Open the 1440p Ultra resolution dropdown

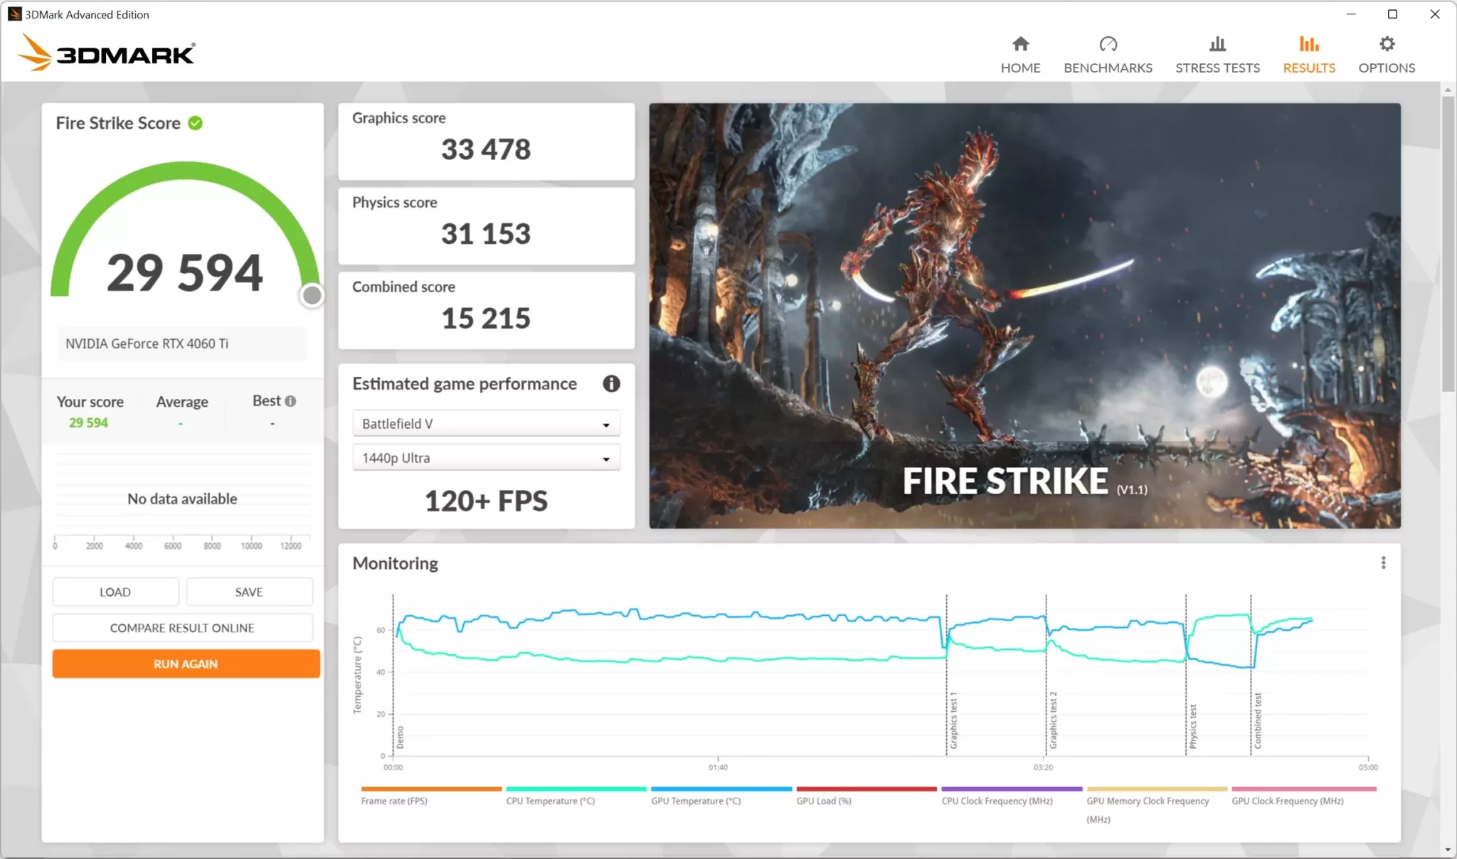tap(485, 457)
